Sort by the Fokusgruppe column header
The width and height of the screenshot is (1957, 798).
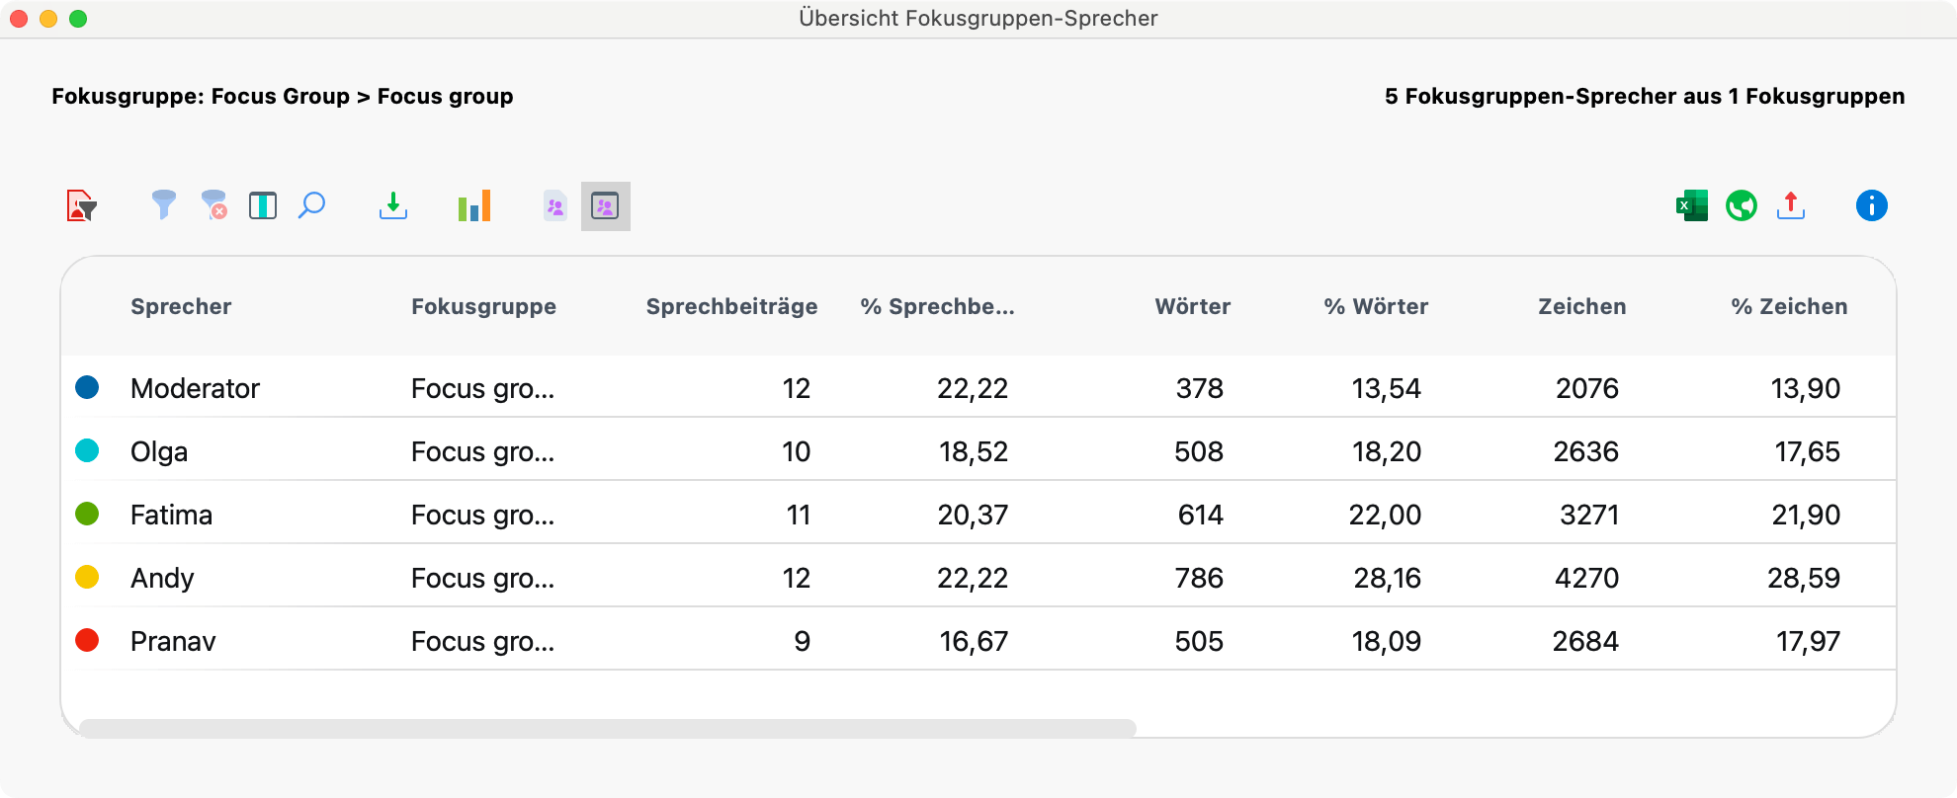[x=483, y=306]
